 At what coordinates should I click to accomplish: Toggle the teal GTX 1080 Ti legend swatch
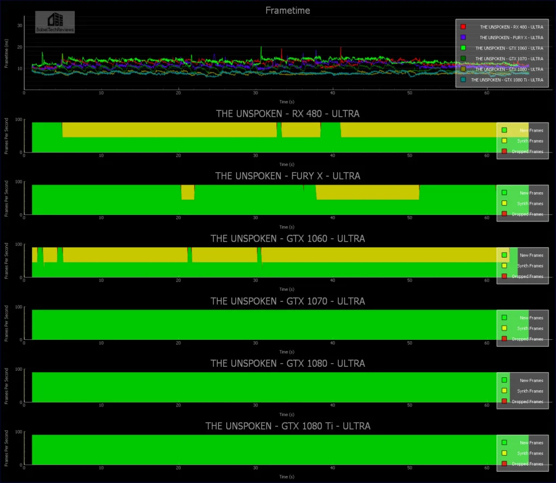tap(463, 80)
